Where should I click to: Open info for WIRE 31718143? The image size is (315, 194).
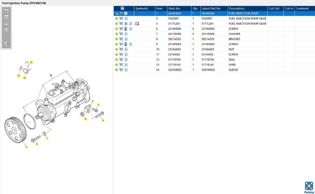[x=126, y=65]
